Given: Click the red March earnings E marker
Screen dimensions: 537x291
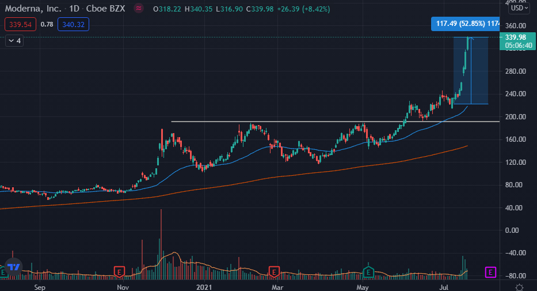Looking at the screenshot, I should pos(274,273).
